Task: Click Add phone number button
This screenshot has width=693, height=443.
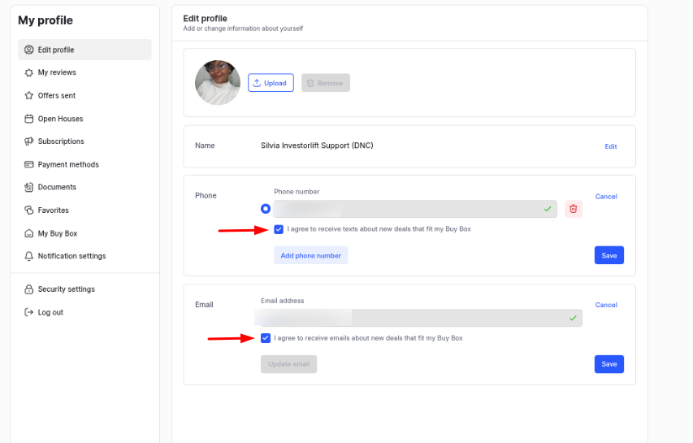Action: tap(310, 255)
